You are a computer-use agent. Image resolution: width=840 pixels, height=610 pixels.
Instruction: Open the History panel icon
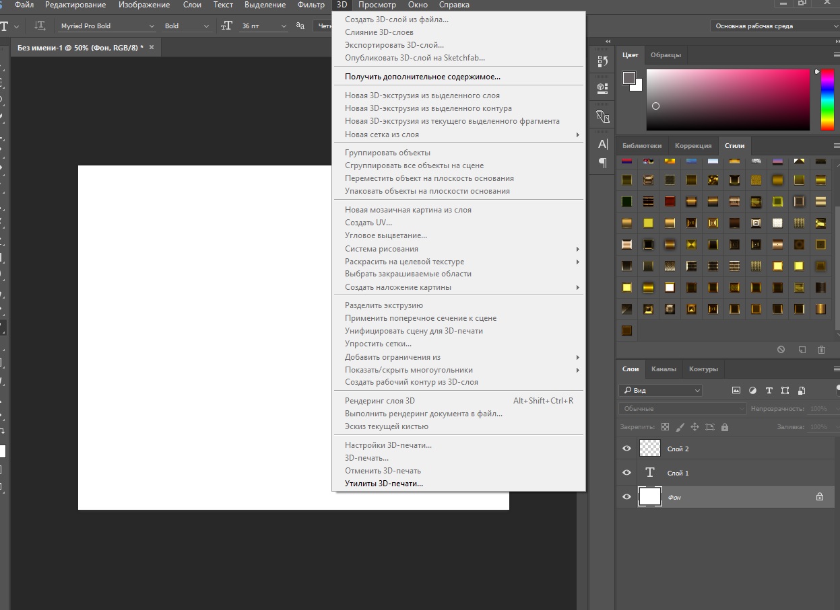(x=602, y=61)
